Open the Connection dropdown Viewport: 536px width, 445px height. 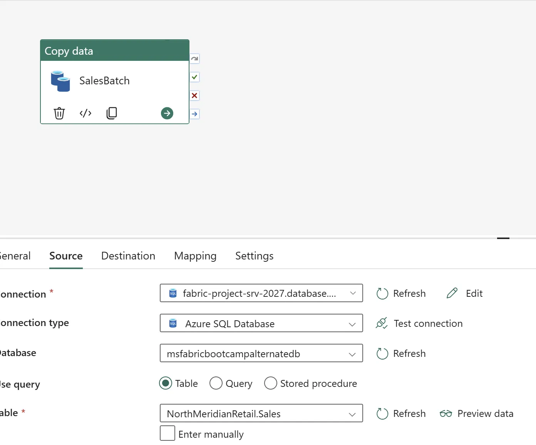point(261,293)
